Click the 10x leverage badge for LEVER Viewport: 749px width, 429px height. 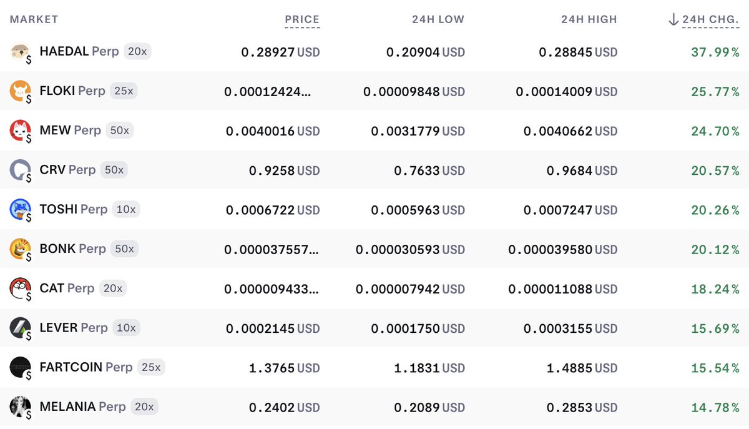[126, 327]
